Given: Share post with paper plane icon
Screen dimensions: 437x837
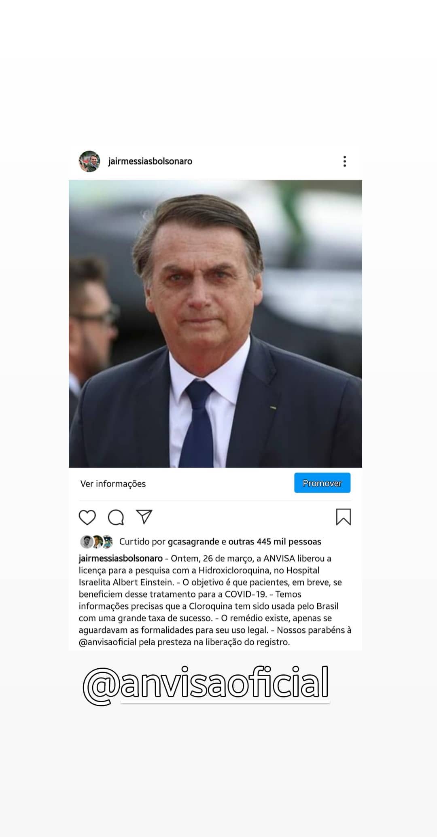Looking at the screenshot, I should [x=144, y=517].
